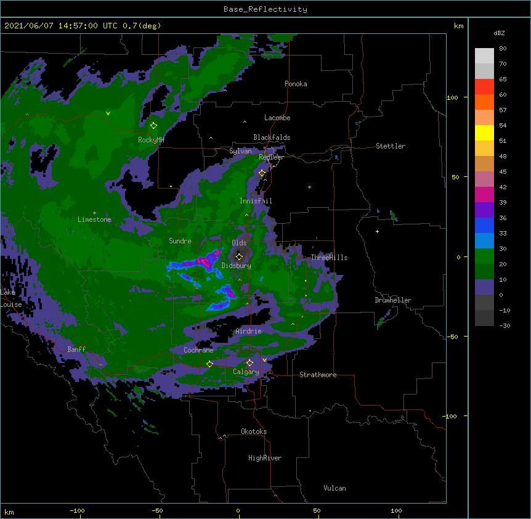Viewport: 531px width, 519px height.
Task: Pick the light gray 70–80 dBZ legend swatch
Action: tap(484, 56)
